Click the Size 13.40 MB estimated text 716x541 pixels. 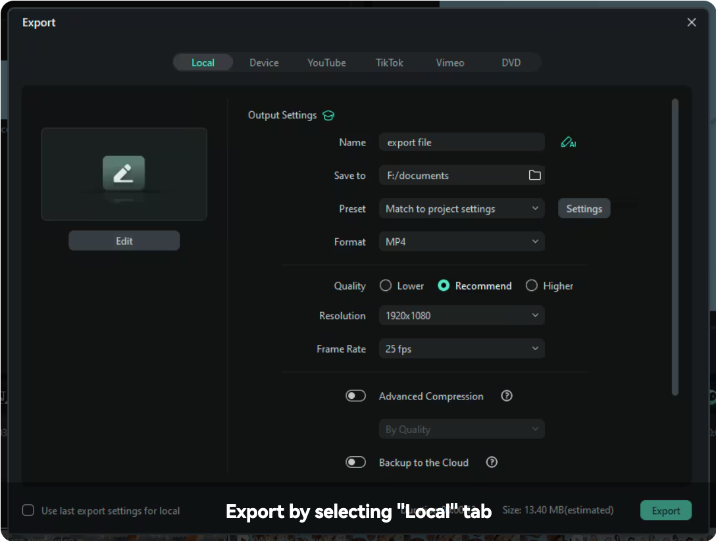point(557,510)
